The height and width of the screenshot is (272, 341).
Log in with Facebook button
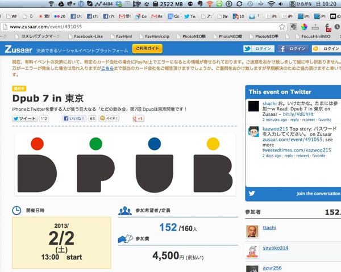pyautogui.click(x=293, y=49)
